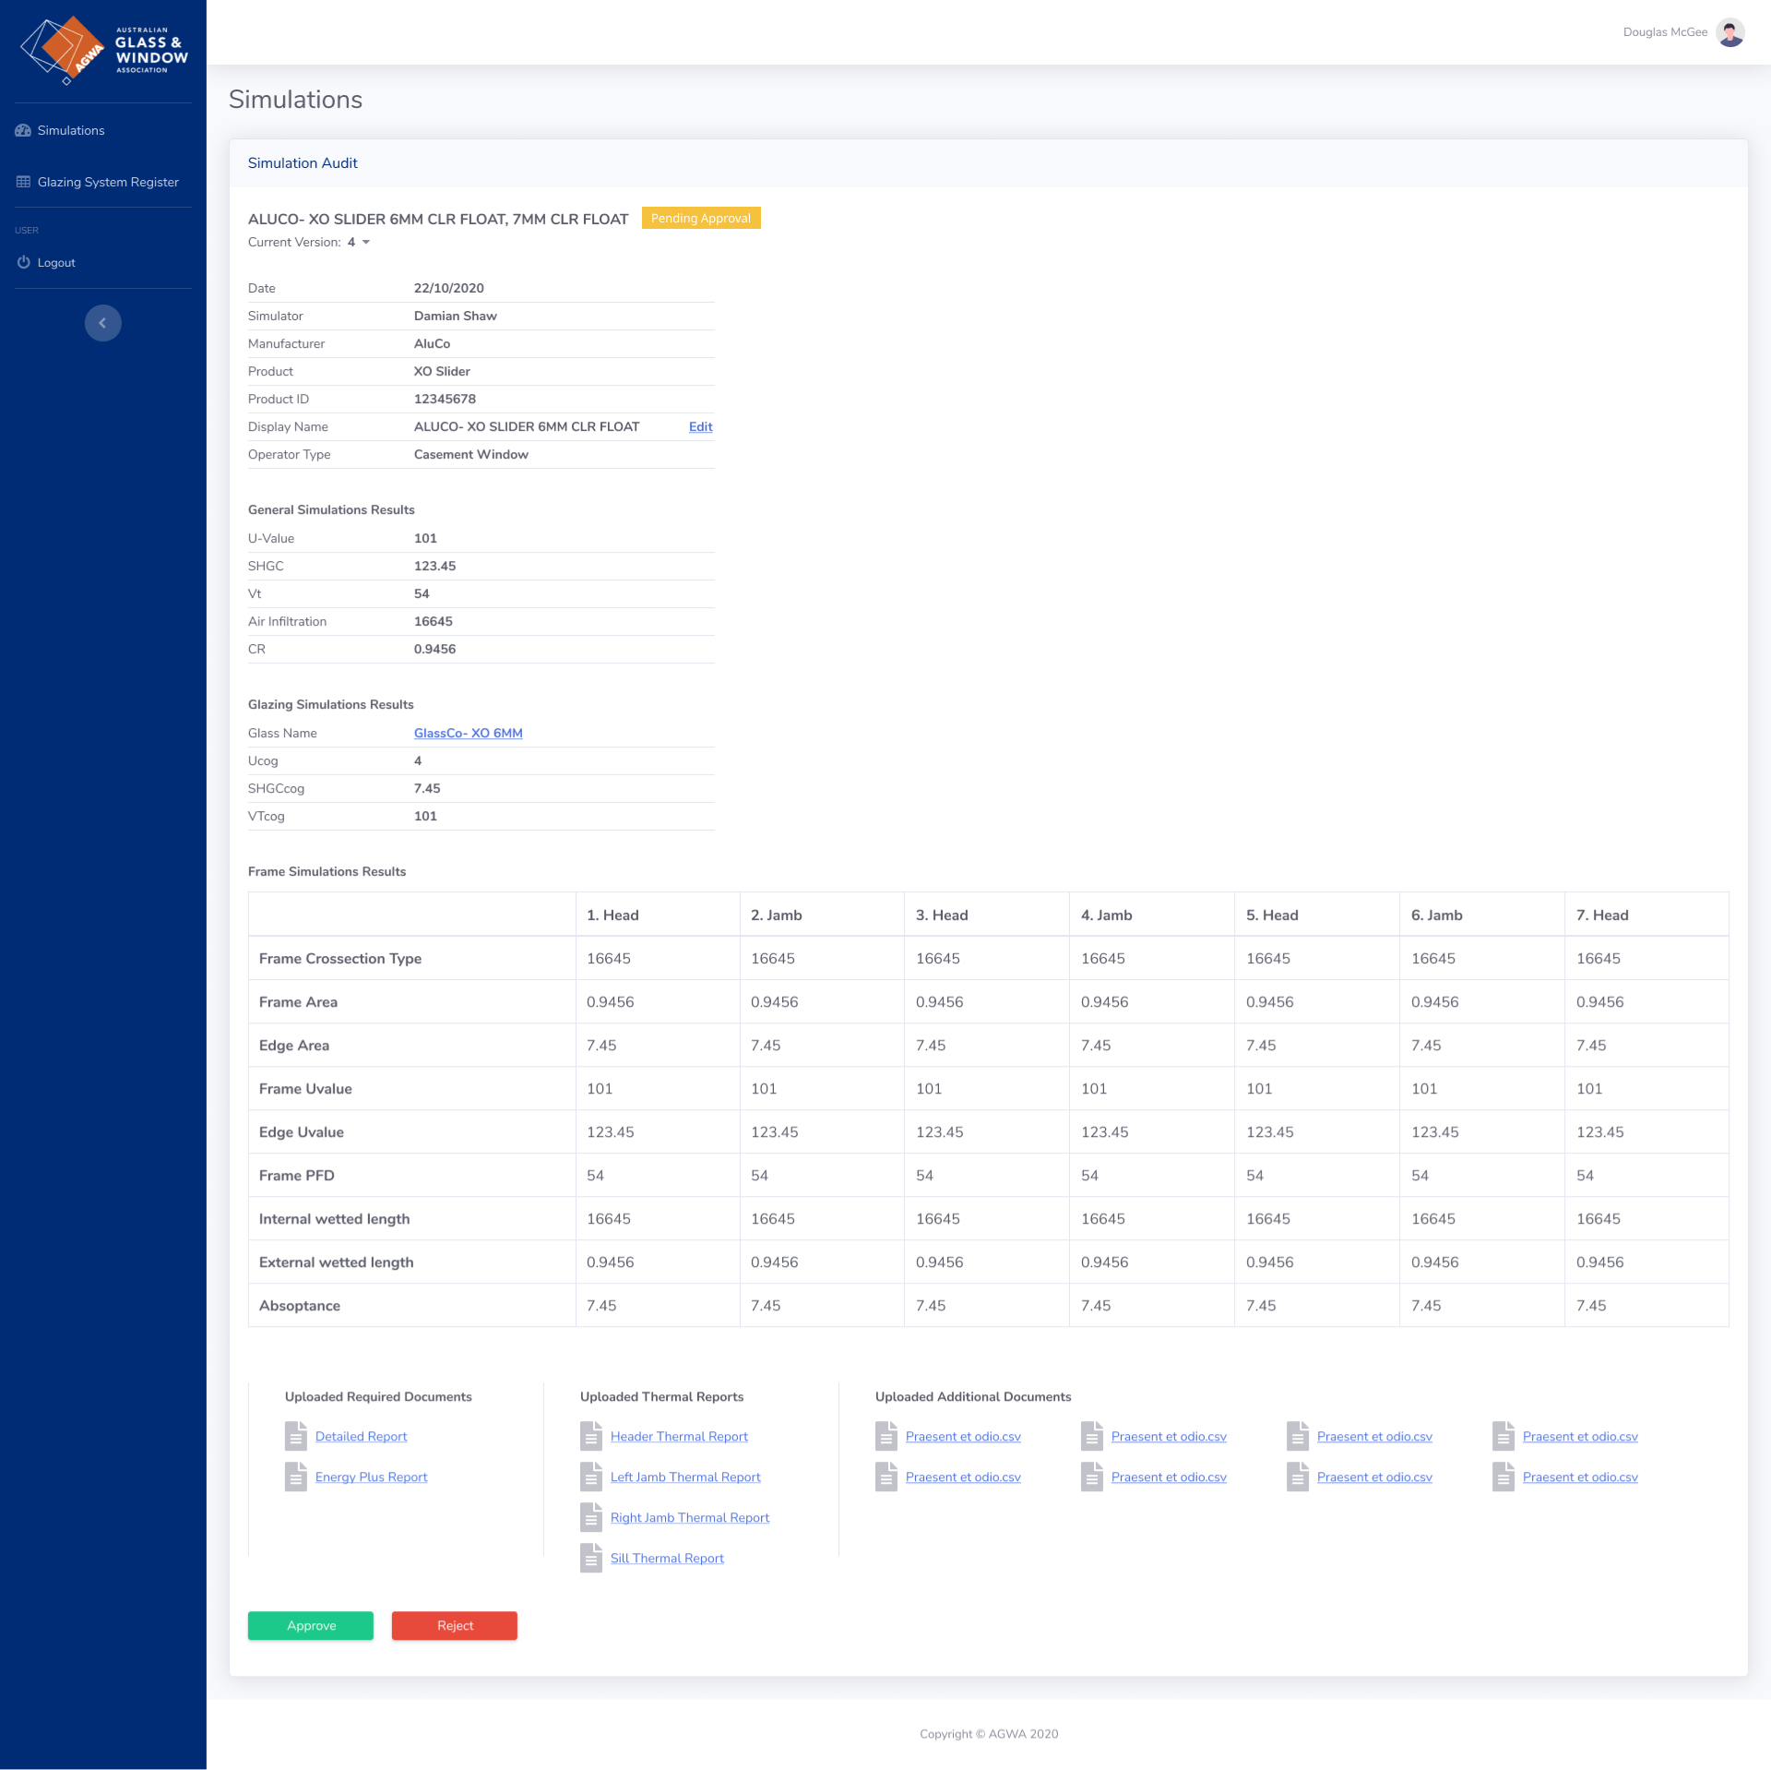
Task: Click the Header Thermal Report file icon
Action: 591,1436
